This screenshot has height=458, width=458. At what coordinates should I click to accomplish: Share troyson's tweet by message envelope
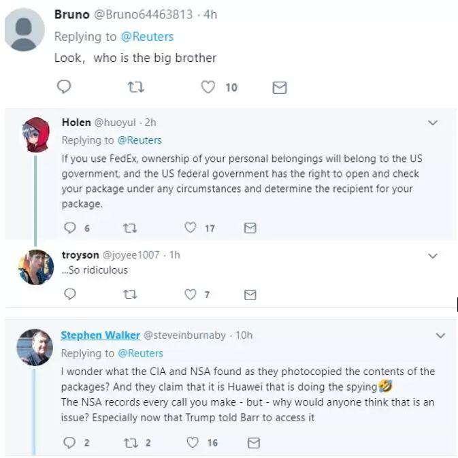(250, 294)
